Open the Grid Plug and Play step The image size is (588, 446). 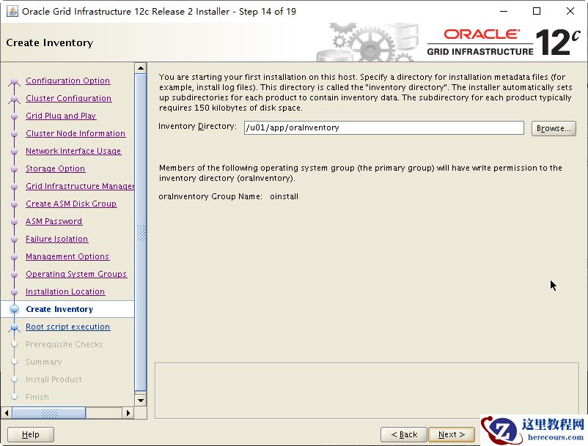(61, 116)
